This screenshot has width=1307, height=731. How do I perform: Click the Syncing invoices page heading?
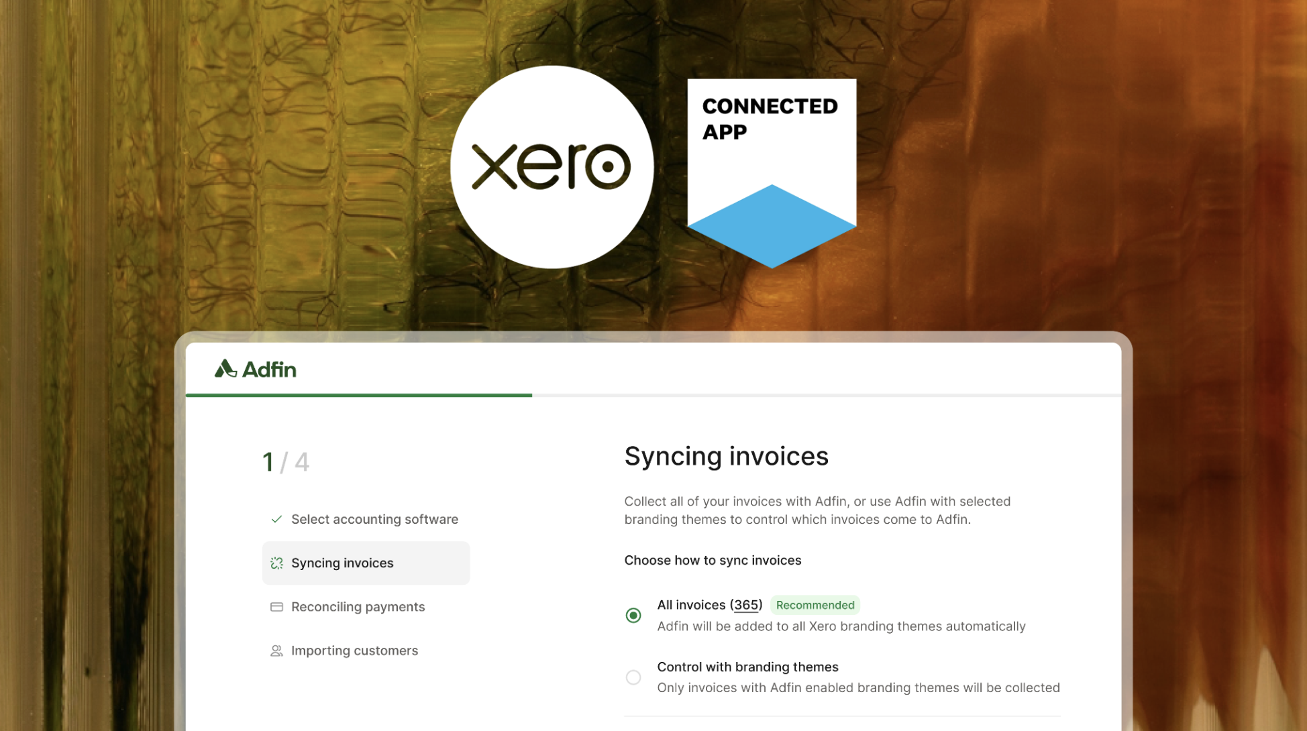point(726,456)
